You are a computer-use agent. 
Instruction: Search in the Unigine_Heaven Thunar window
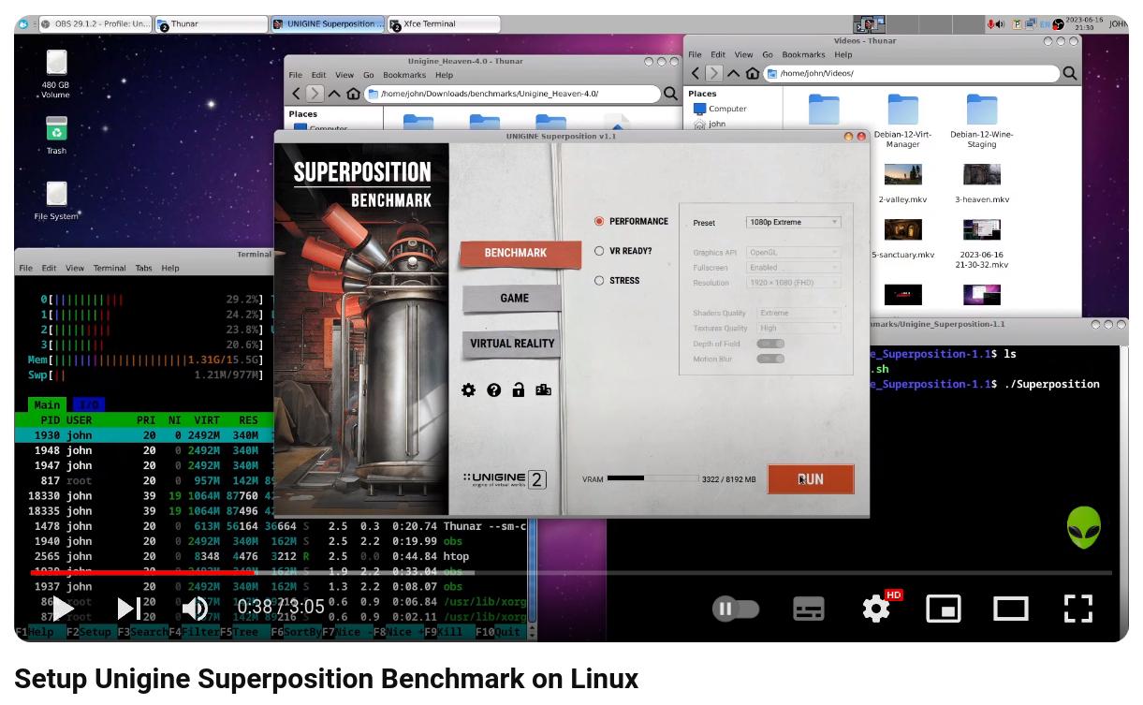670,94
